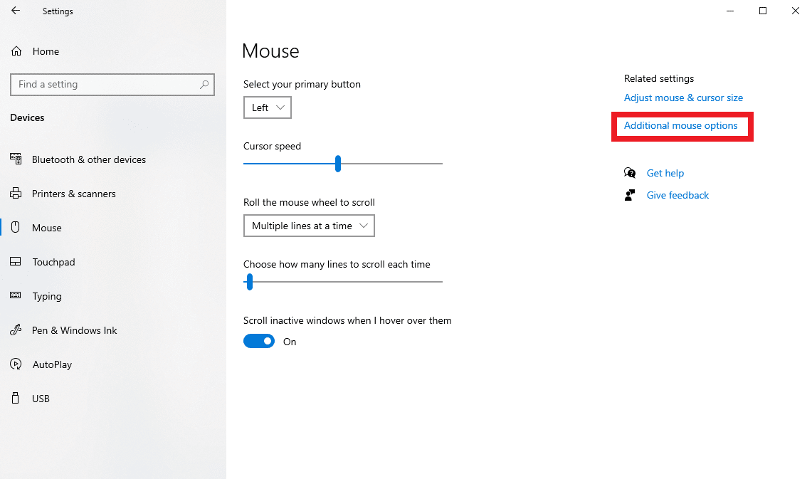Click the search magnifier icon
The width and height of the screenshot is (812, 479).
(204, 85)
